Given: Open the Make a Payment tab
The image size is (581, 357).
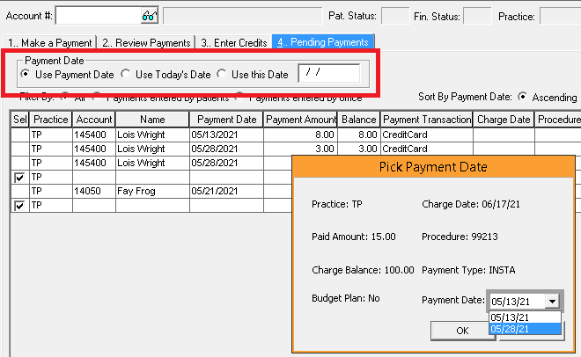Looking at the screenshot, I should point(49,42).
